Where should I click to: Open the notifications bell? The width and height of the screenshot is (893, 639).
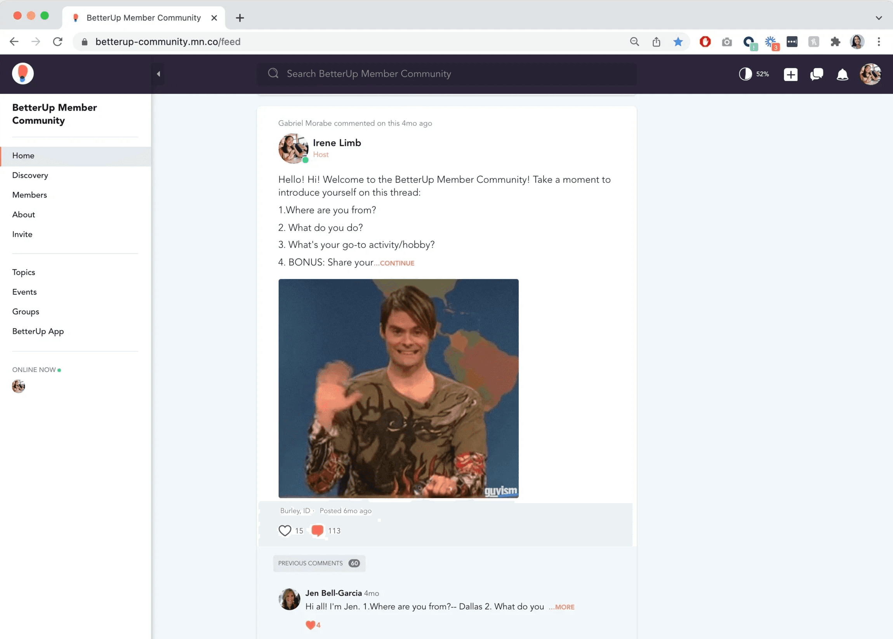842,75
